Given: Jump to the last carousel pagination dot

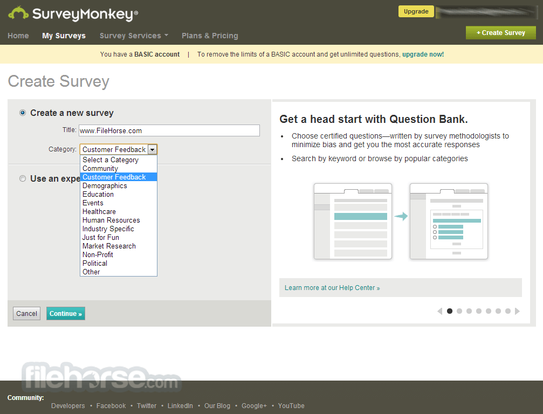Looking at the screenshot, I should tap(508, 311).
